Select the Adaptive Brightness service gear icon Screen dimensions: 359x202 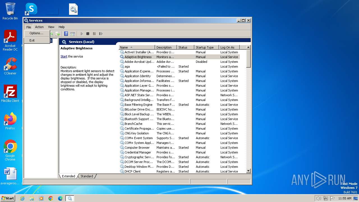click(122, 57)
